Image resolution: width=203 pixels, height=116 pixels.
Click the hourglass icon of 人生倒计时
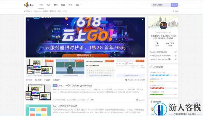coord(151,67)
